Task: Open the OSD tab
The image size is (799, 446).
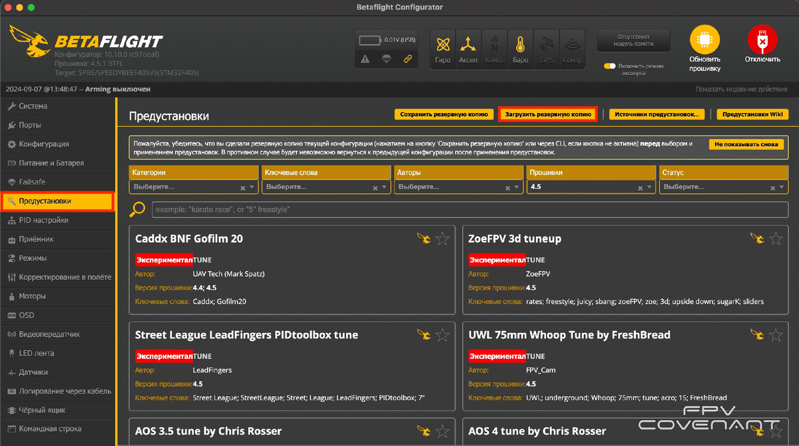Action: [57, 315]
